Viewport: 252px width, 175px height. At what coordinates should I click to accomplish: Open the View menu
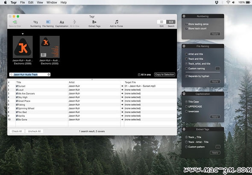pos(40,3)
